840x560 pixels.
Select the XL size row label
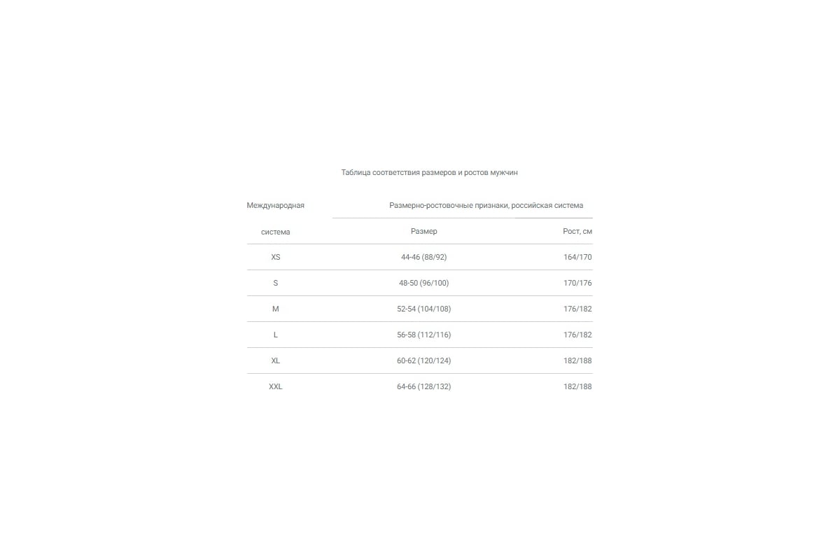pos(275,361)
